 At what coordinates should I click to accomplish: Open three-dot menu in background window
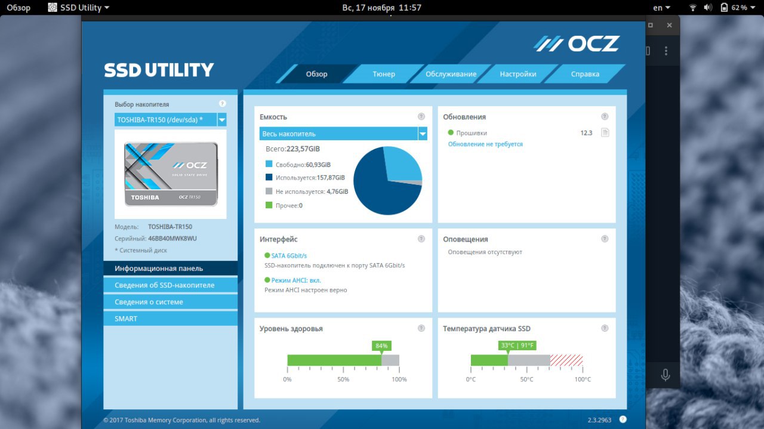666,52
